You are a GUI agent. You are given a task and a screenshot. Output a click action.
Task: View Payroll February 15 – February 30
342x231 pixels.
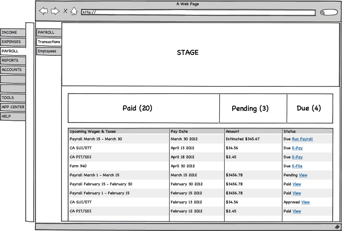297,184
